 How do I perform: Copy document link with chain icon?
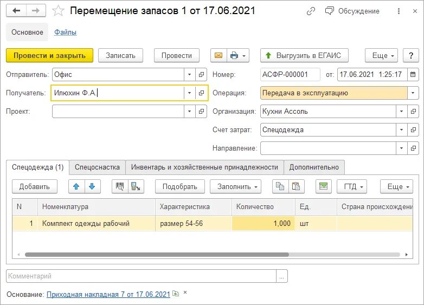pyautogui.click(x=311, y=11)
